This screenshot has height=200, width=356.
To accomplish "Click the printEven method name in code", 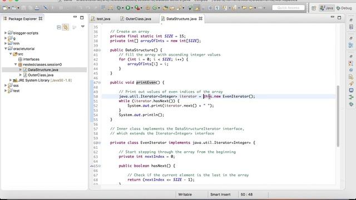I will [x=146, y=83].
